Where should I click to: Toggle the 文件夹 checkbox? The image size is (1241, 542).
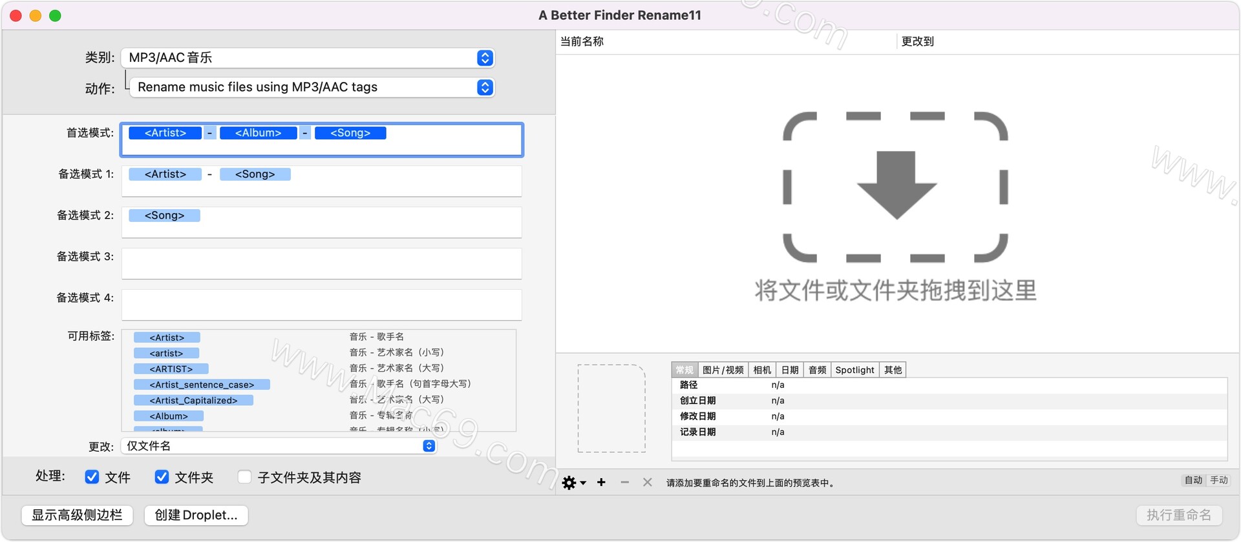(x=162, y=477)
